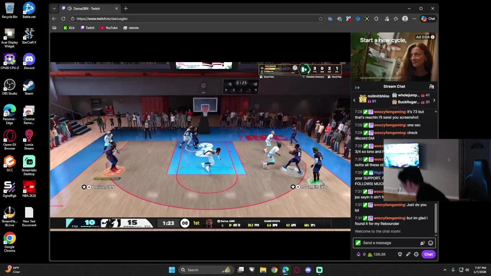Open the browser profile avatar
The width and height of the screenshot is (491, 276).
(405, 18)
